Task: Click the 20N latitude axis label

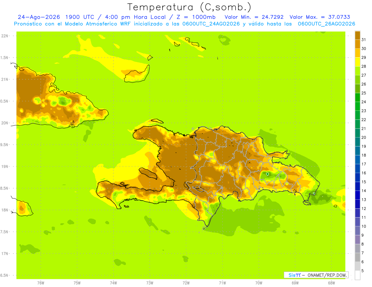Action: coord(5,123)
